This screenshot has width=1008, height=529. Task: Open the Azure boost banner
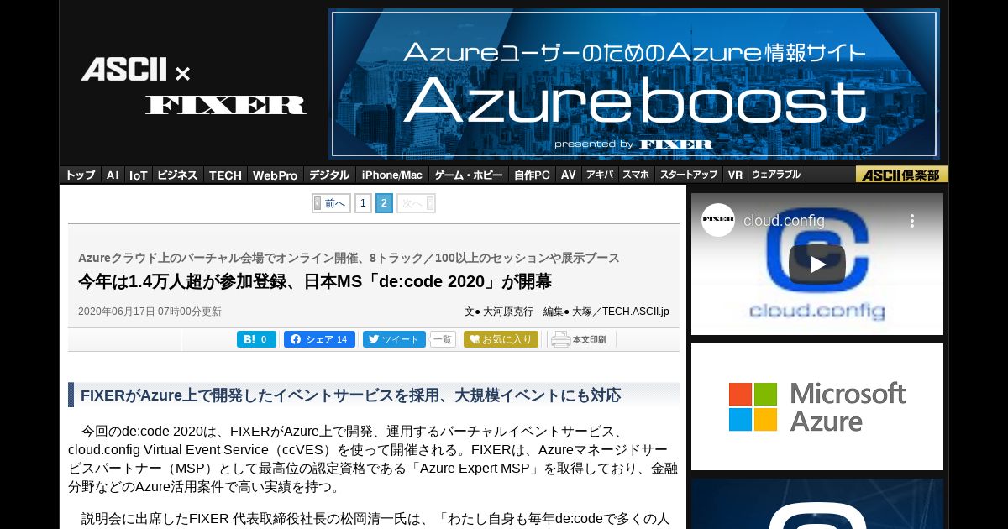click(634, 83)
